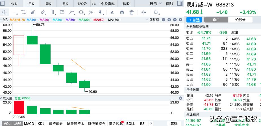Click the 卖一 price 41.68 row
The image size is (261, 126).
click(x=207, y=59)
